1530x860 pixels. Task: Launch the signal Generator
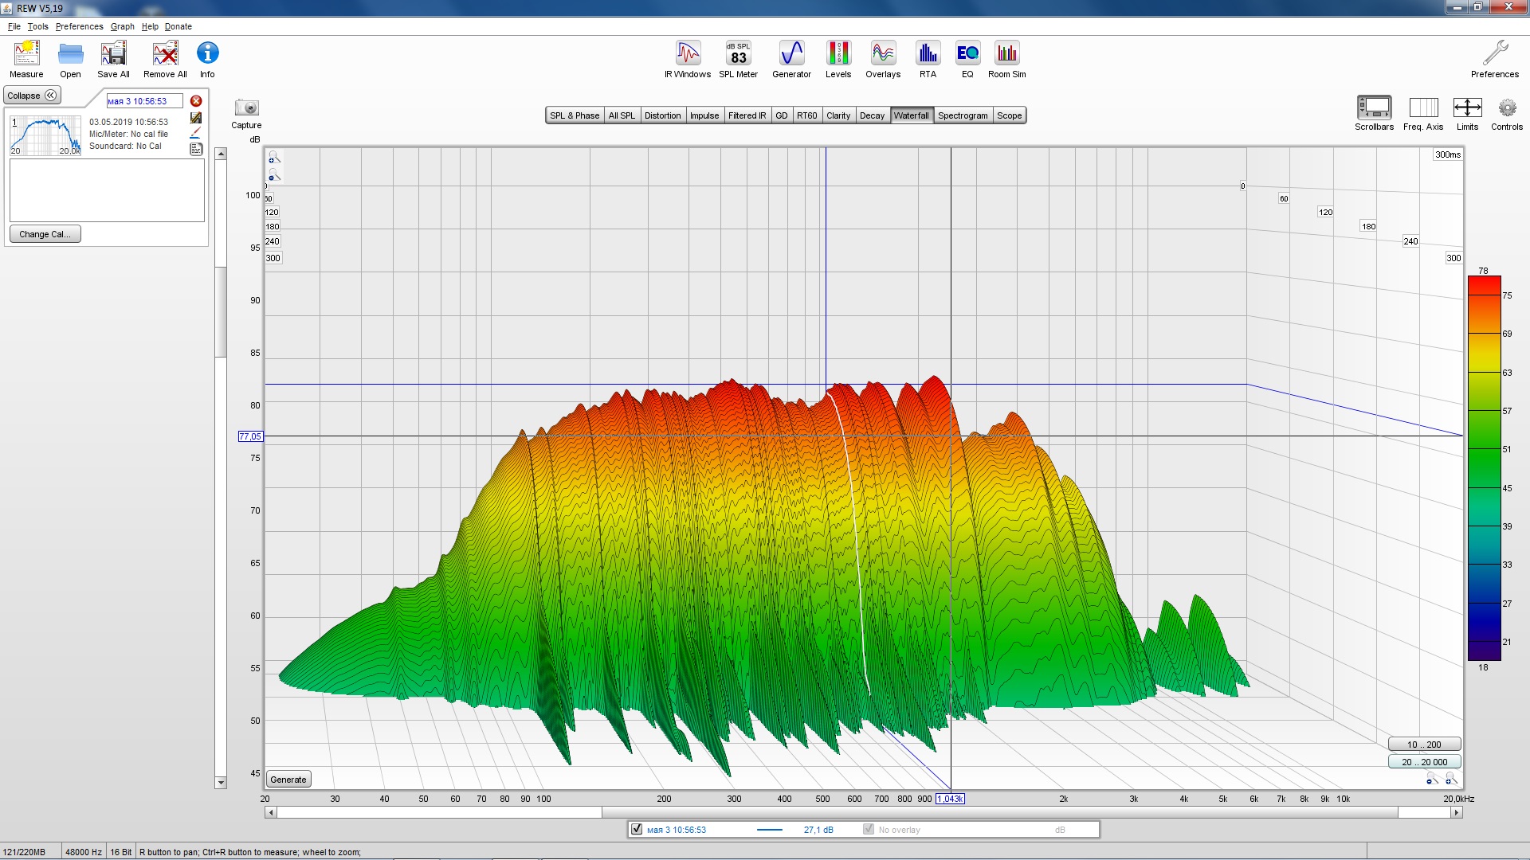[x=791, y=54]
